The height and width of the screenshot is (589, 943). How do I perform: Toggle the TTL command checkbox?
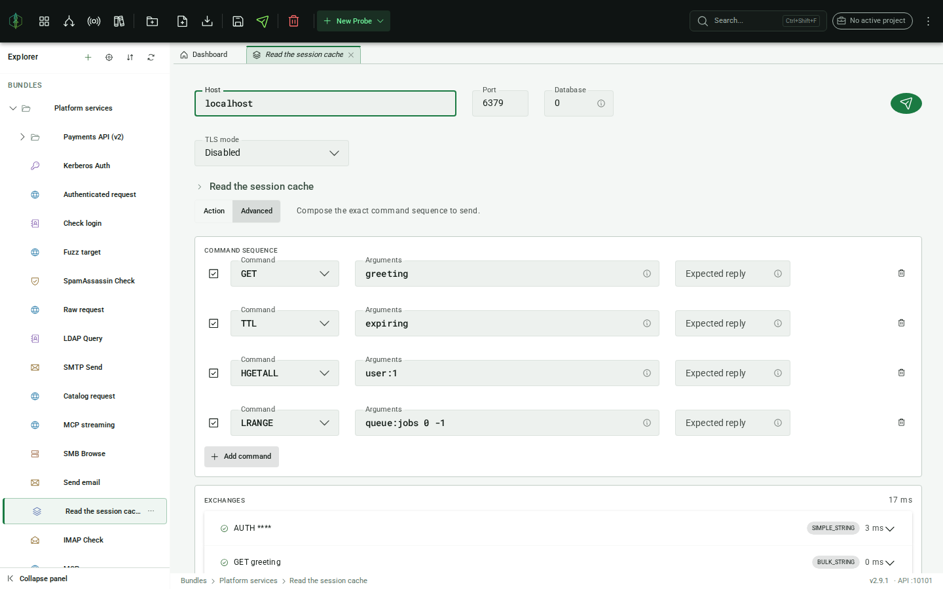(213, 323)
